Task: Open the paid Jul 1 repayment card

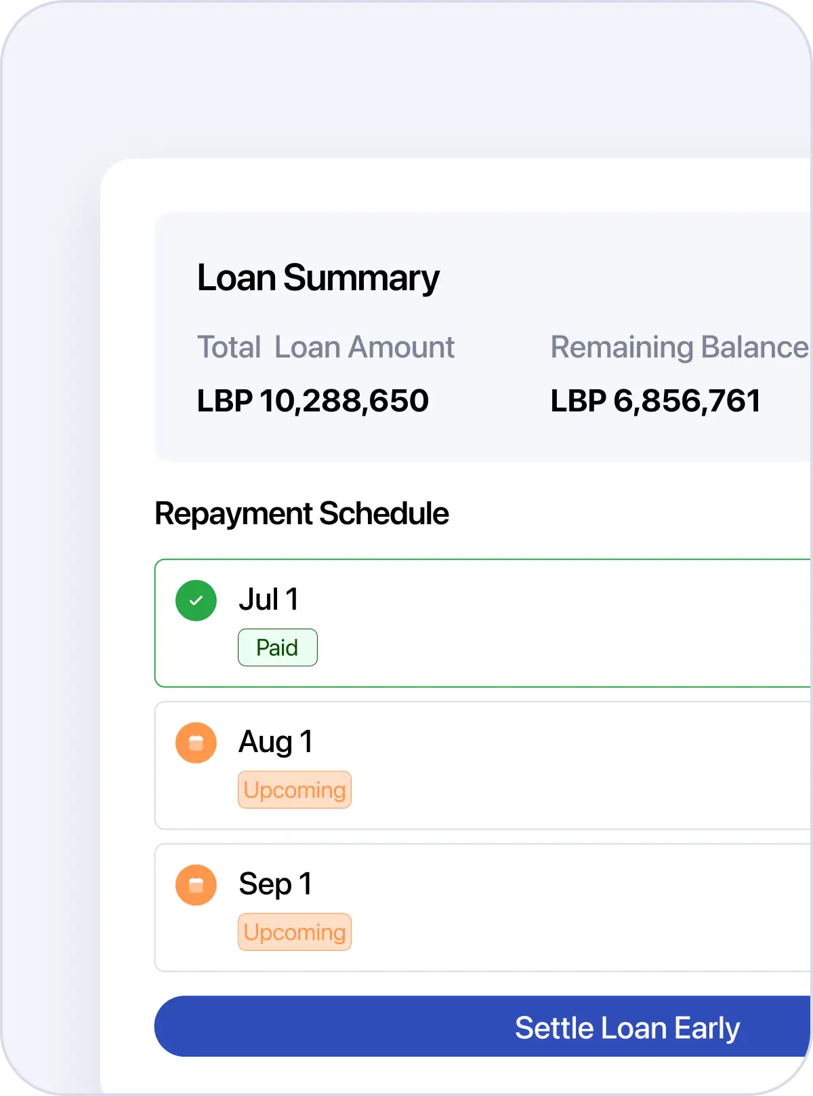Action: (x=542, y=623)
